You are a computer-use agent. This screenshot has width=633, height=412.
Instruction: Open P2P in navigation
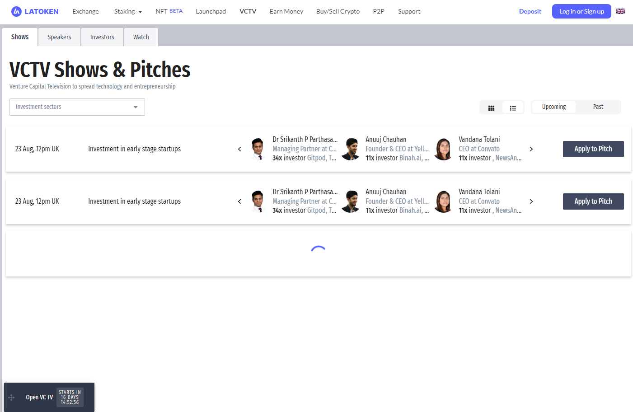(x=379, y=11)
